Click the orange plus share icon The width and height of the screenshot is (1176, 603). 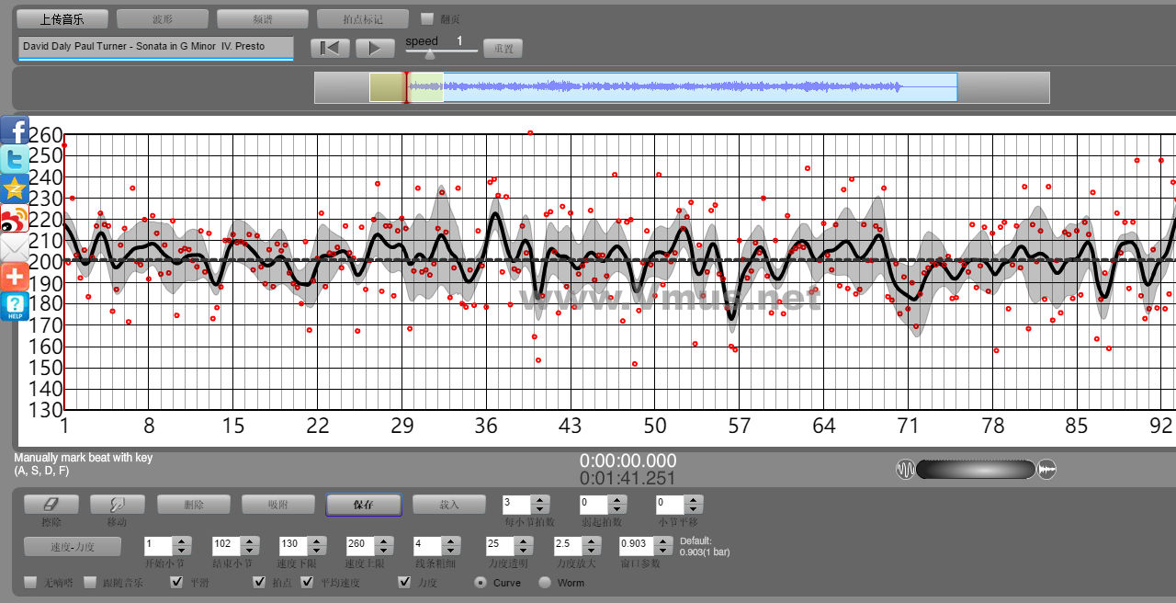(x=15, y=277)
